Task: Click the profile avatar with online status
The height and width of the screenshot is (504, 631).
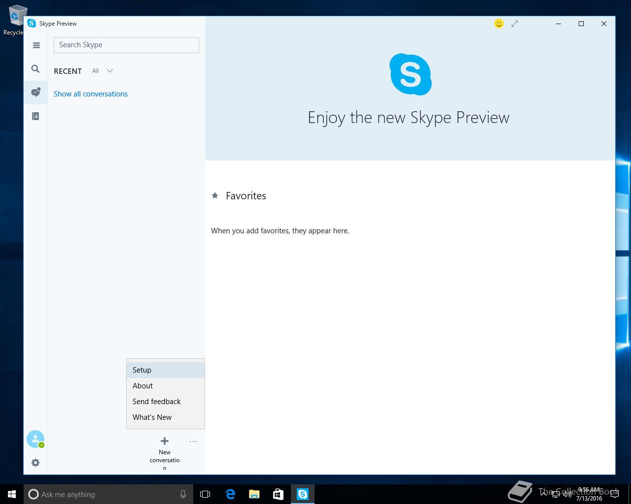Action: (x=35, y=439)
